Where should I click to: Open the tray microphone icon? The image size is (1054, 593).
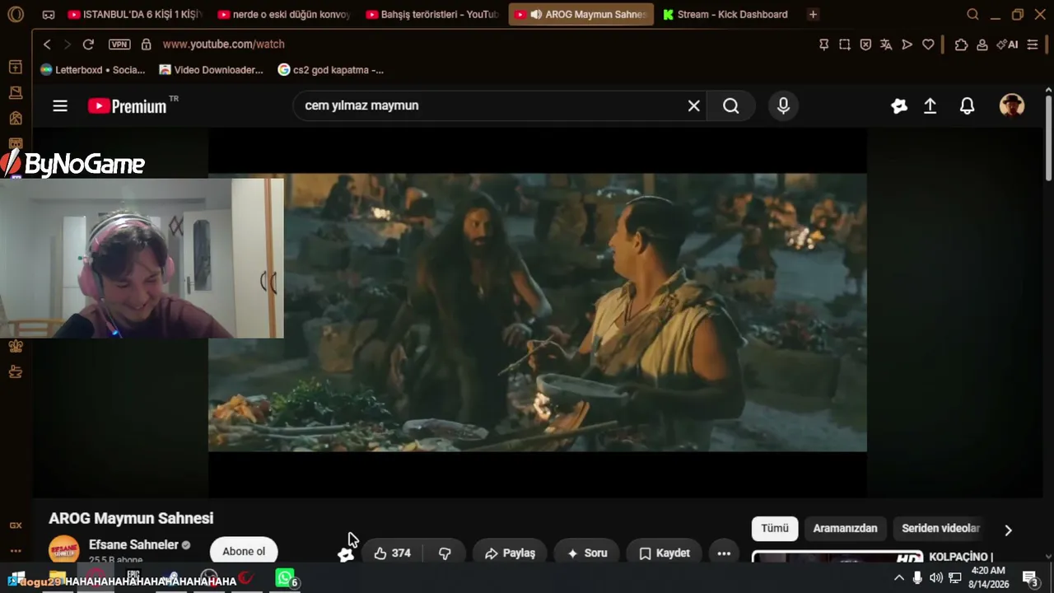pos(917,578)
